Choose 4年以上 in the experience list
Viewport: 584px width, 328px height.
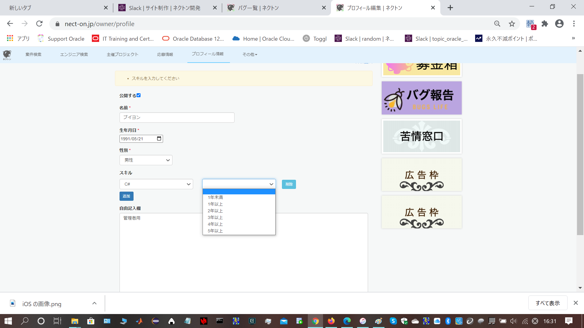(239, 224)
